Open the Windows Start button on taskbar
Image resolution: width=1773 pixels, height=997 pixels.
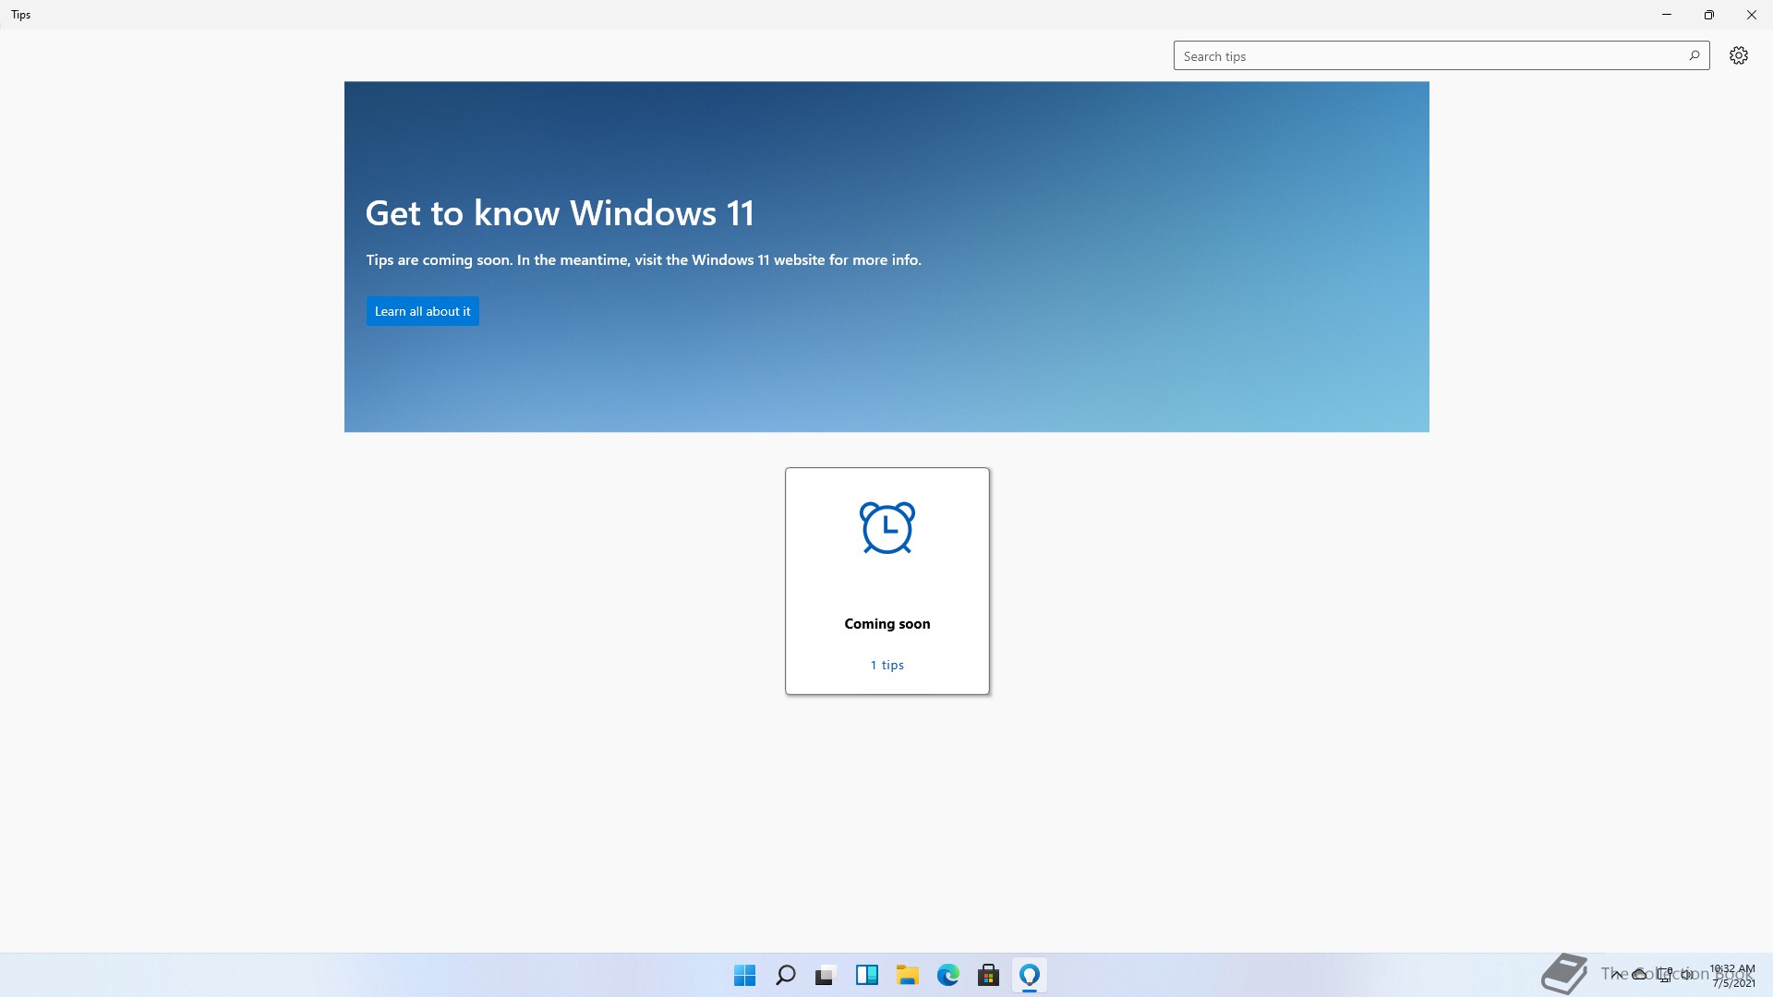point(744,975)
